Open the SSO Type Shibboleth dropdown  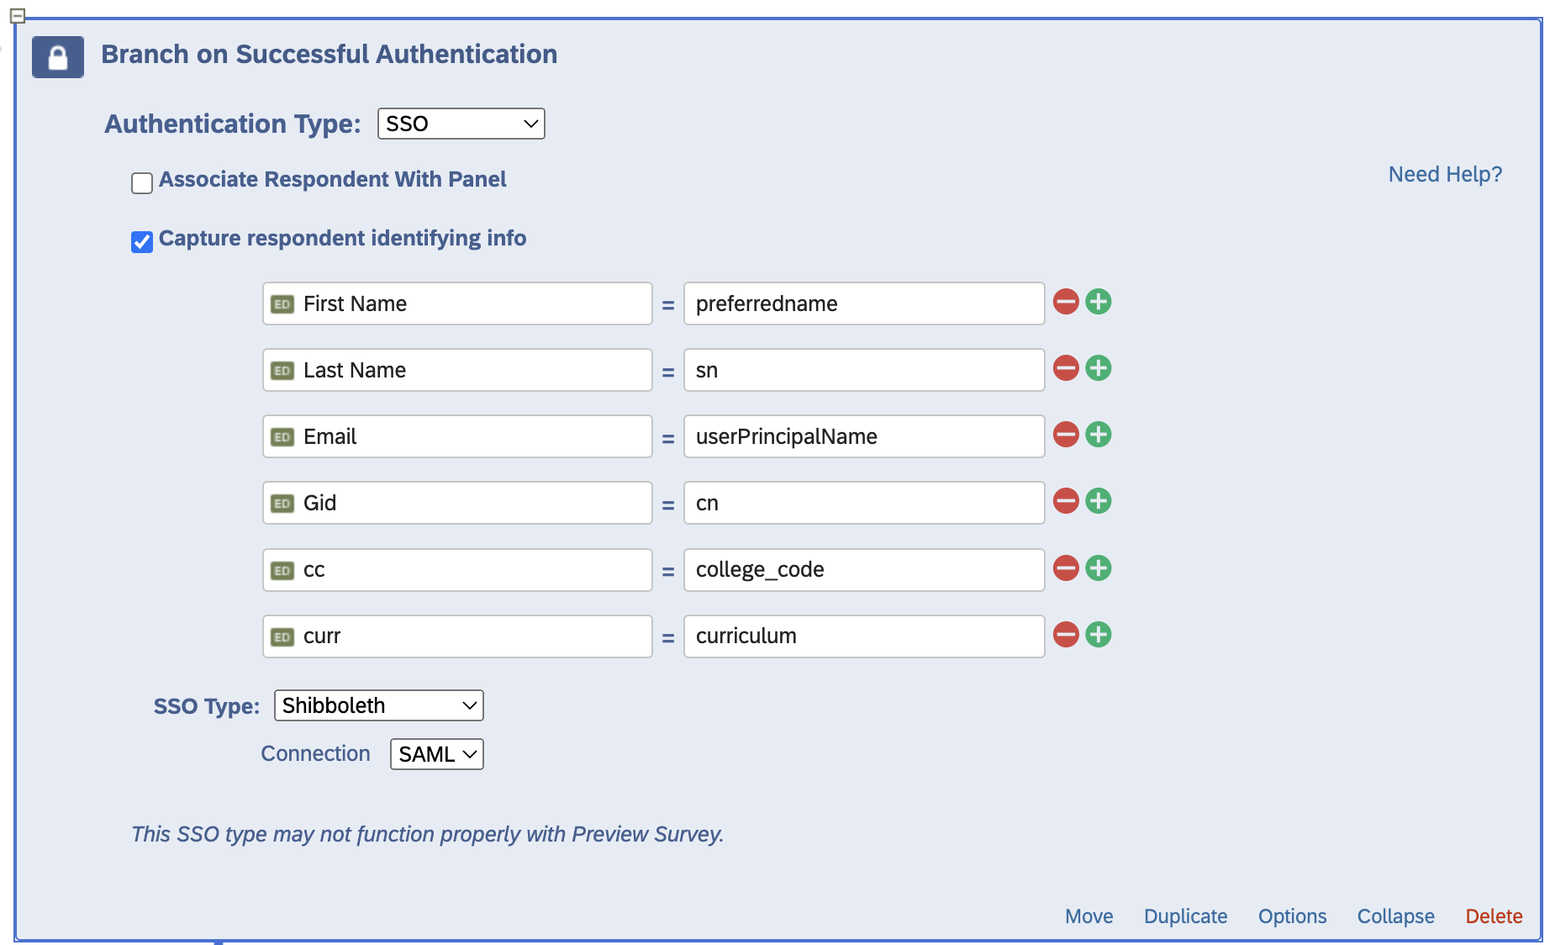(378, 705)
